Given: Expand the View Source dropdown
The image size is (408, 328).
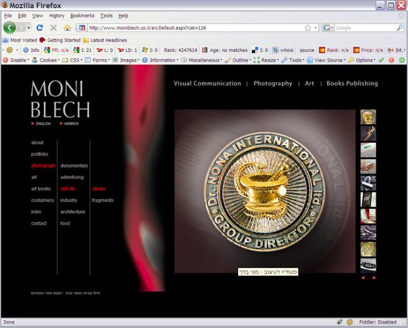Looking at the screenshot, I should tap(326, 60).
